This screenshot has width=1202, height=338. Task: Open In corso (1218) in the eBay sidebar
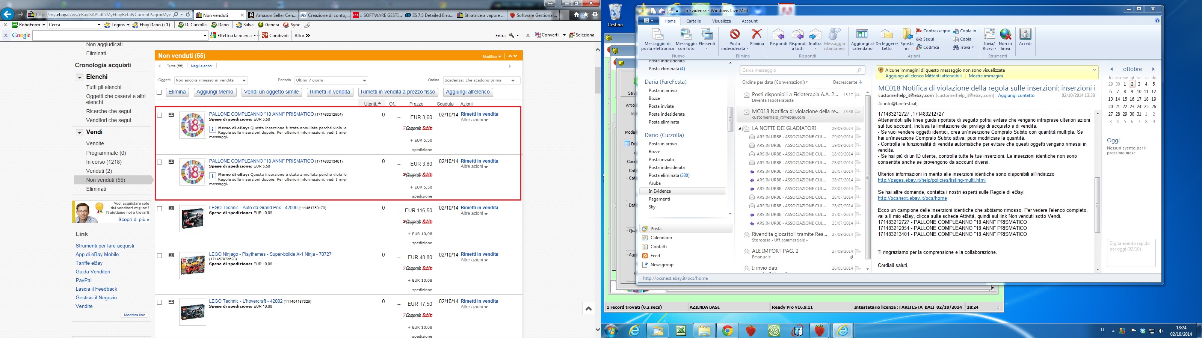click(104, 162)
